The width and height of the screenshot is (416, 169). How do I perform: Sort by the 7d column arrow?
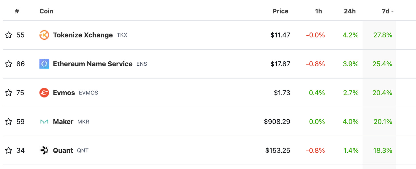coord(393,11)
